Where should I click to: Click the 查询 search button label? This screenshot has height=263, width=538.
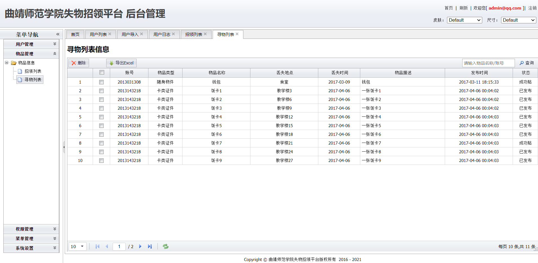click(530, 63)
